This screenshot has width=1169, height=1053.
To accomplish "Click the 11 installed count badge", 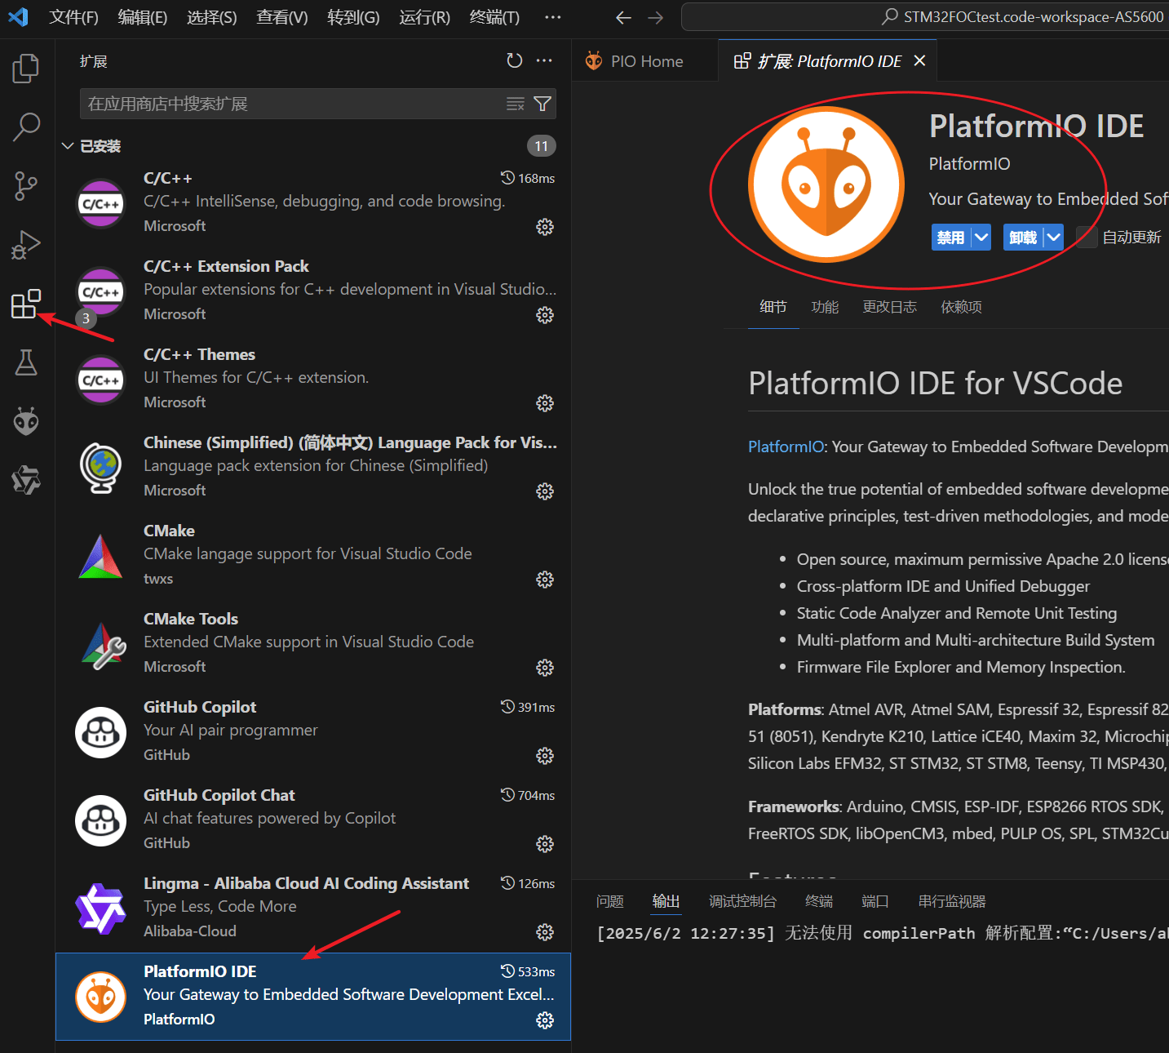I will [x=542, y=146].
